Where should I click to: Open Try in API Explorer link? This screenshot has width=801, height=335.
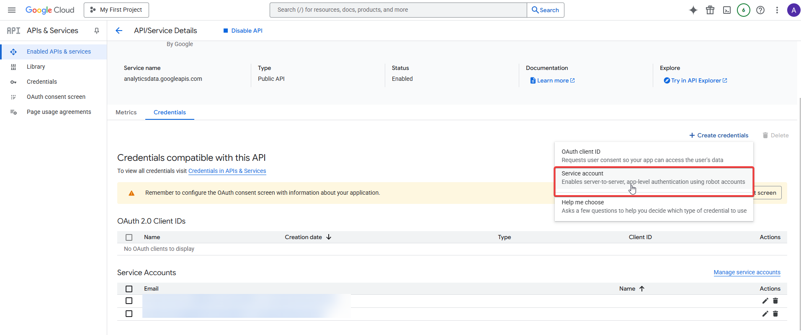point(695,80)
